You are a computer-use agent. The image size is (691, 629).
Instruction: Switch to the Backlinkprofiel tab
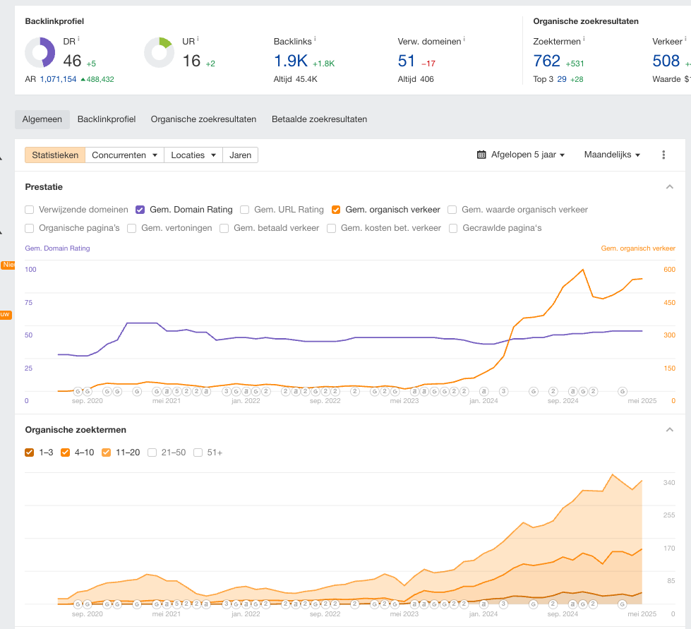[107, 119]
